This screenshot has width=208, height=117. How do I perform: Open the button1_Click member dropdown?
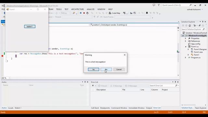[178, 25]
